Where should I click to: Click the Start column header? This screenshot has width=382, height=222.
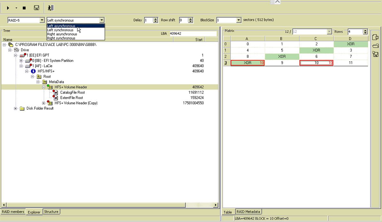click(189, 39)
